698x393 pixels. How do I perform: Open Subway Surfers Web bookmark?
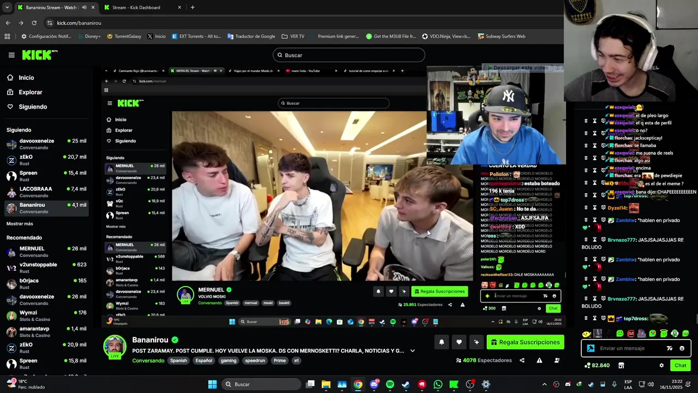502,37
